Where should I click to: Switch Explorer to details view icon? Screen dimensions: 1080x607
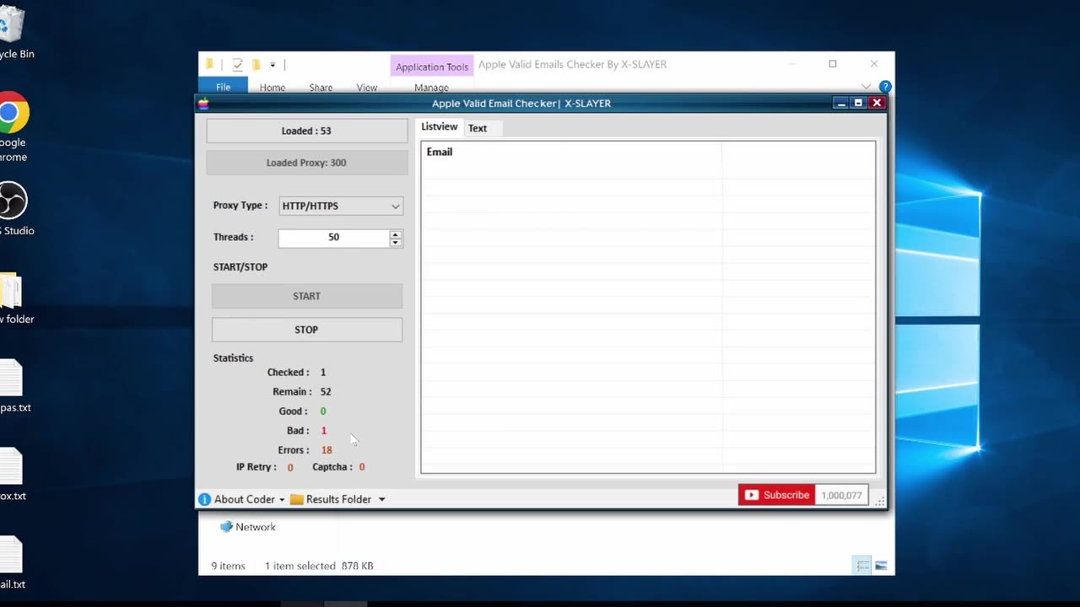[x=862, y=566]
